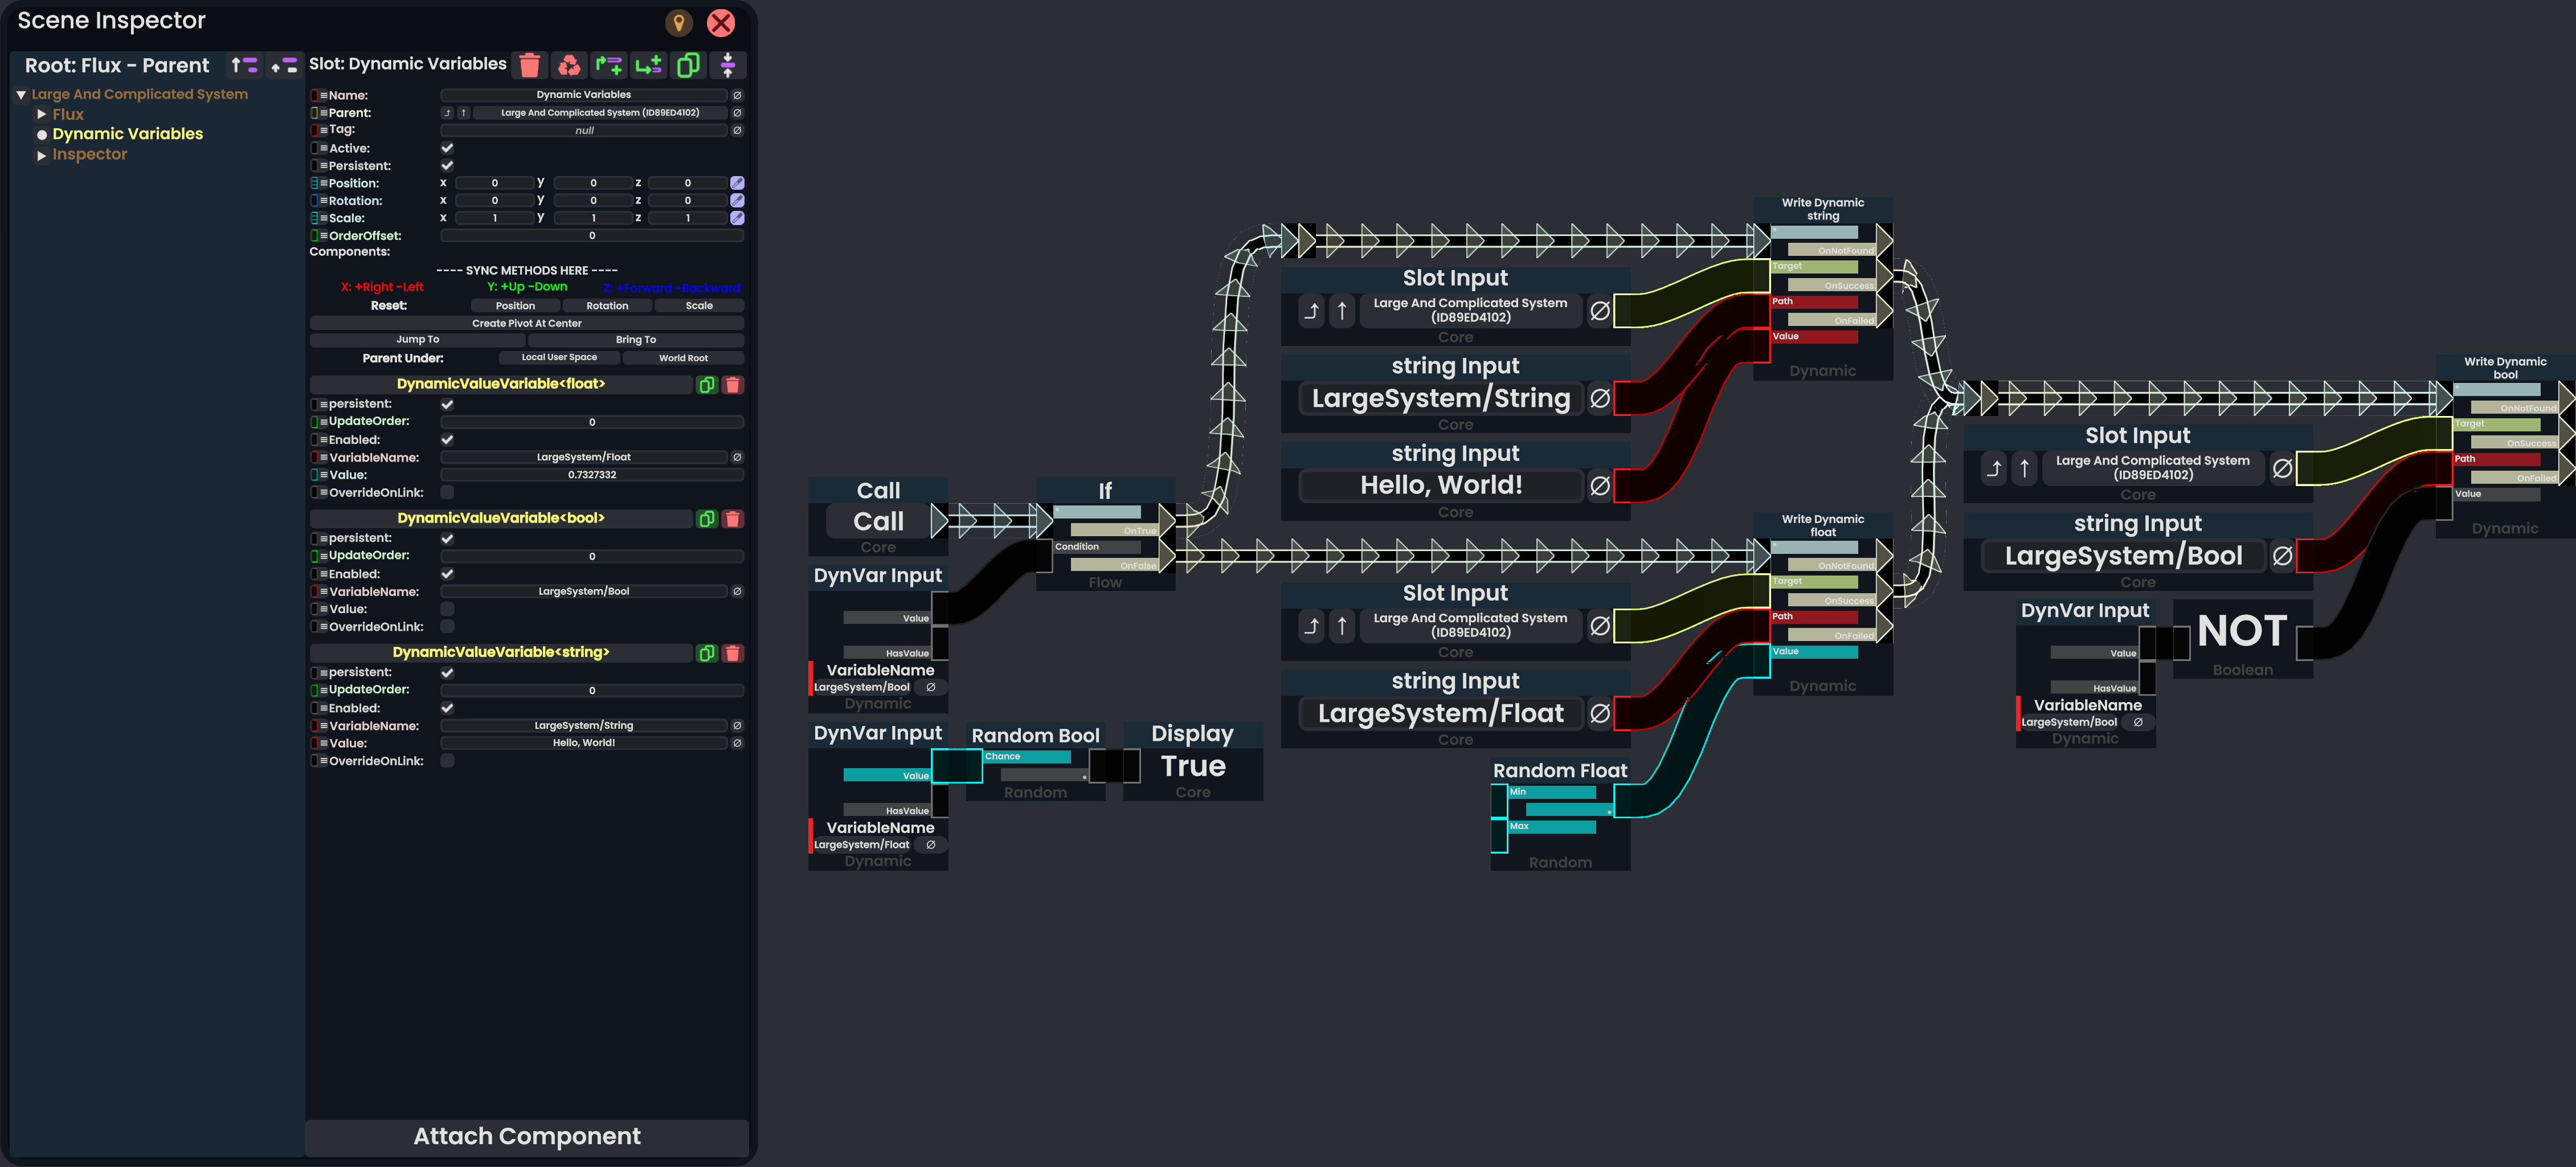This screenshot has height=1167, width=2576.
Task: Expand the Inspector slot in hierarchy
Action: [42, 155]
